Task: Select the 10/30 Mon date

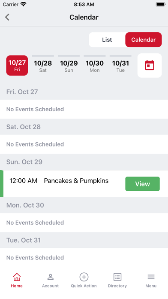Action: coord(95,65)
